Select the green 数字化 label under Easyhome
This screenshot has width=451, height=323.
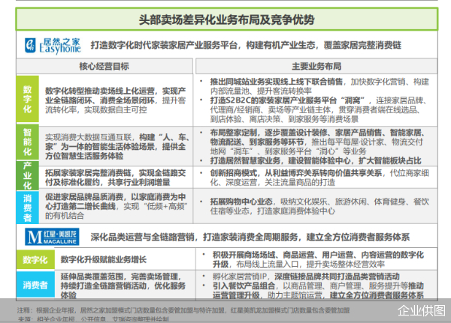click(x=28, y=99)
